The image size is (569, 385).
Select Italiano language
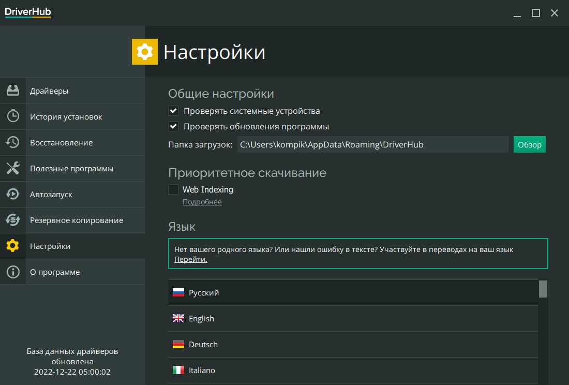click(353, 370)
